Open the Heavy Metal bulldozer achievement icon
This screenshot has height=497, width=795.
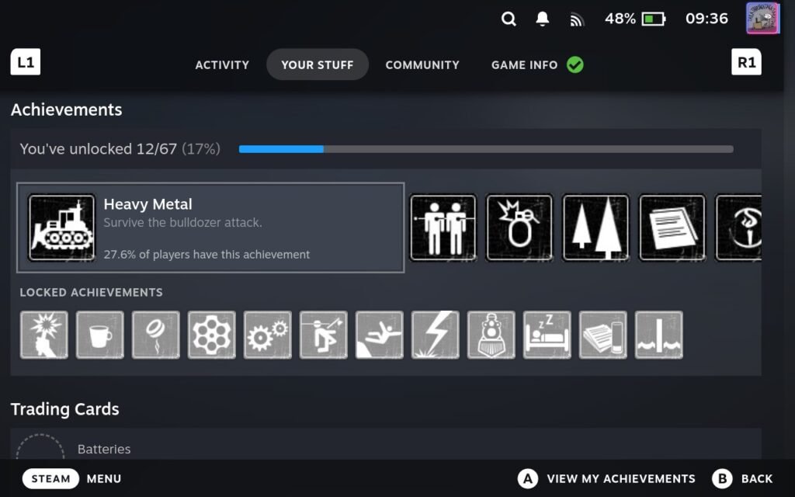pos(61,228)
